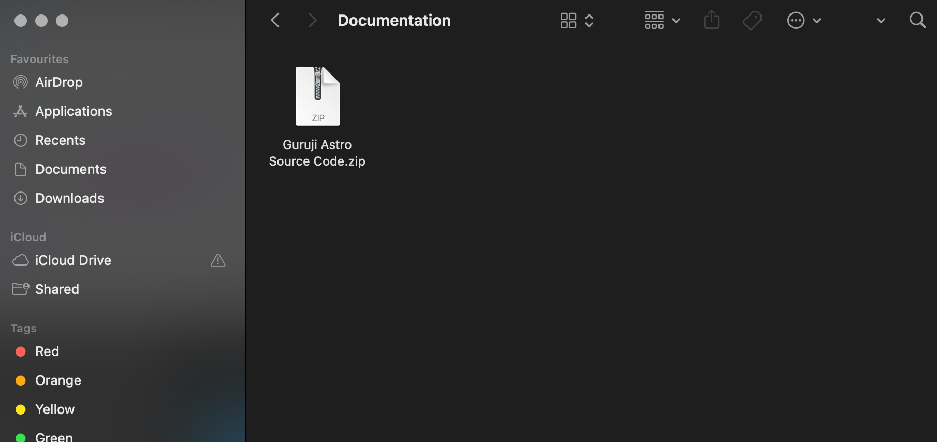Click the Documentation window title

[x=394, y=21]
